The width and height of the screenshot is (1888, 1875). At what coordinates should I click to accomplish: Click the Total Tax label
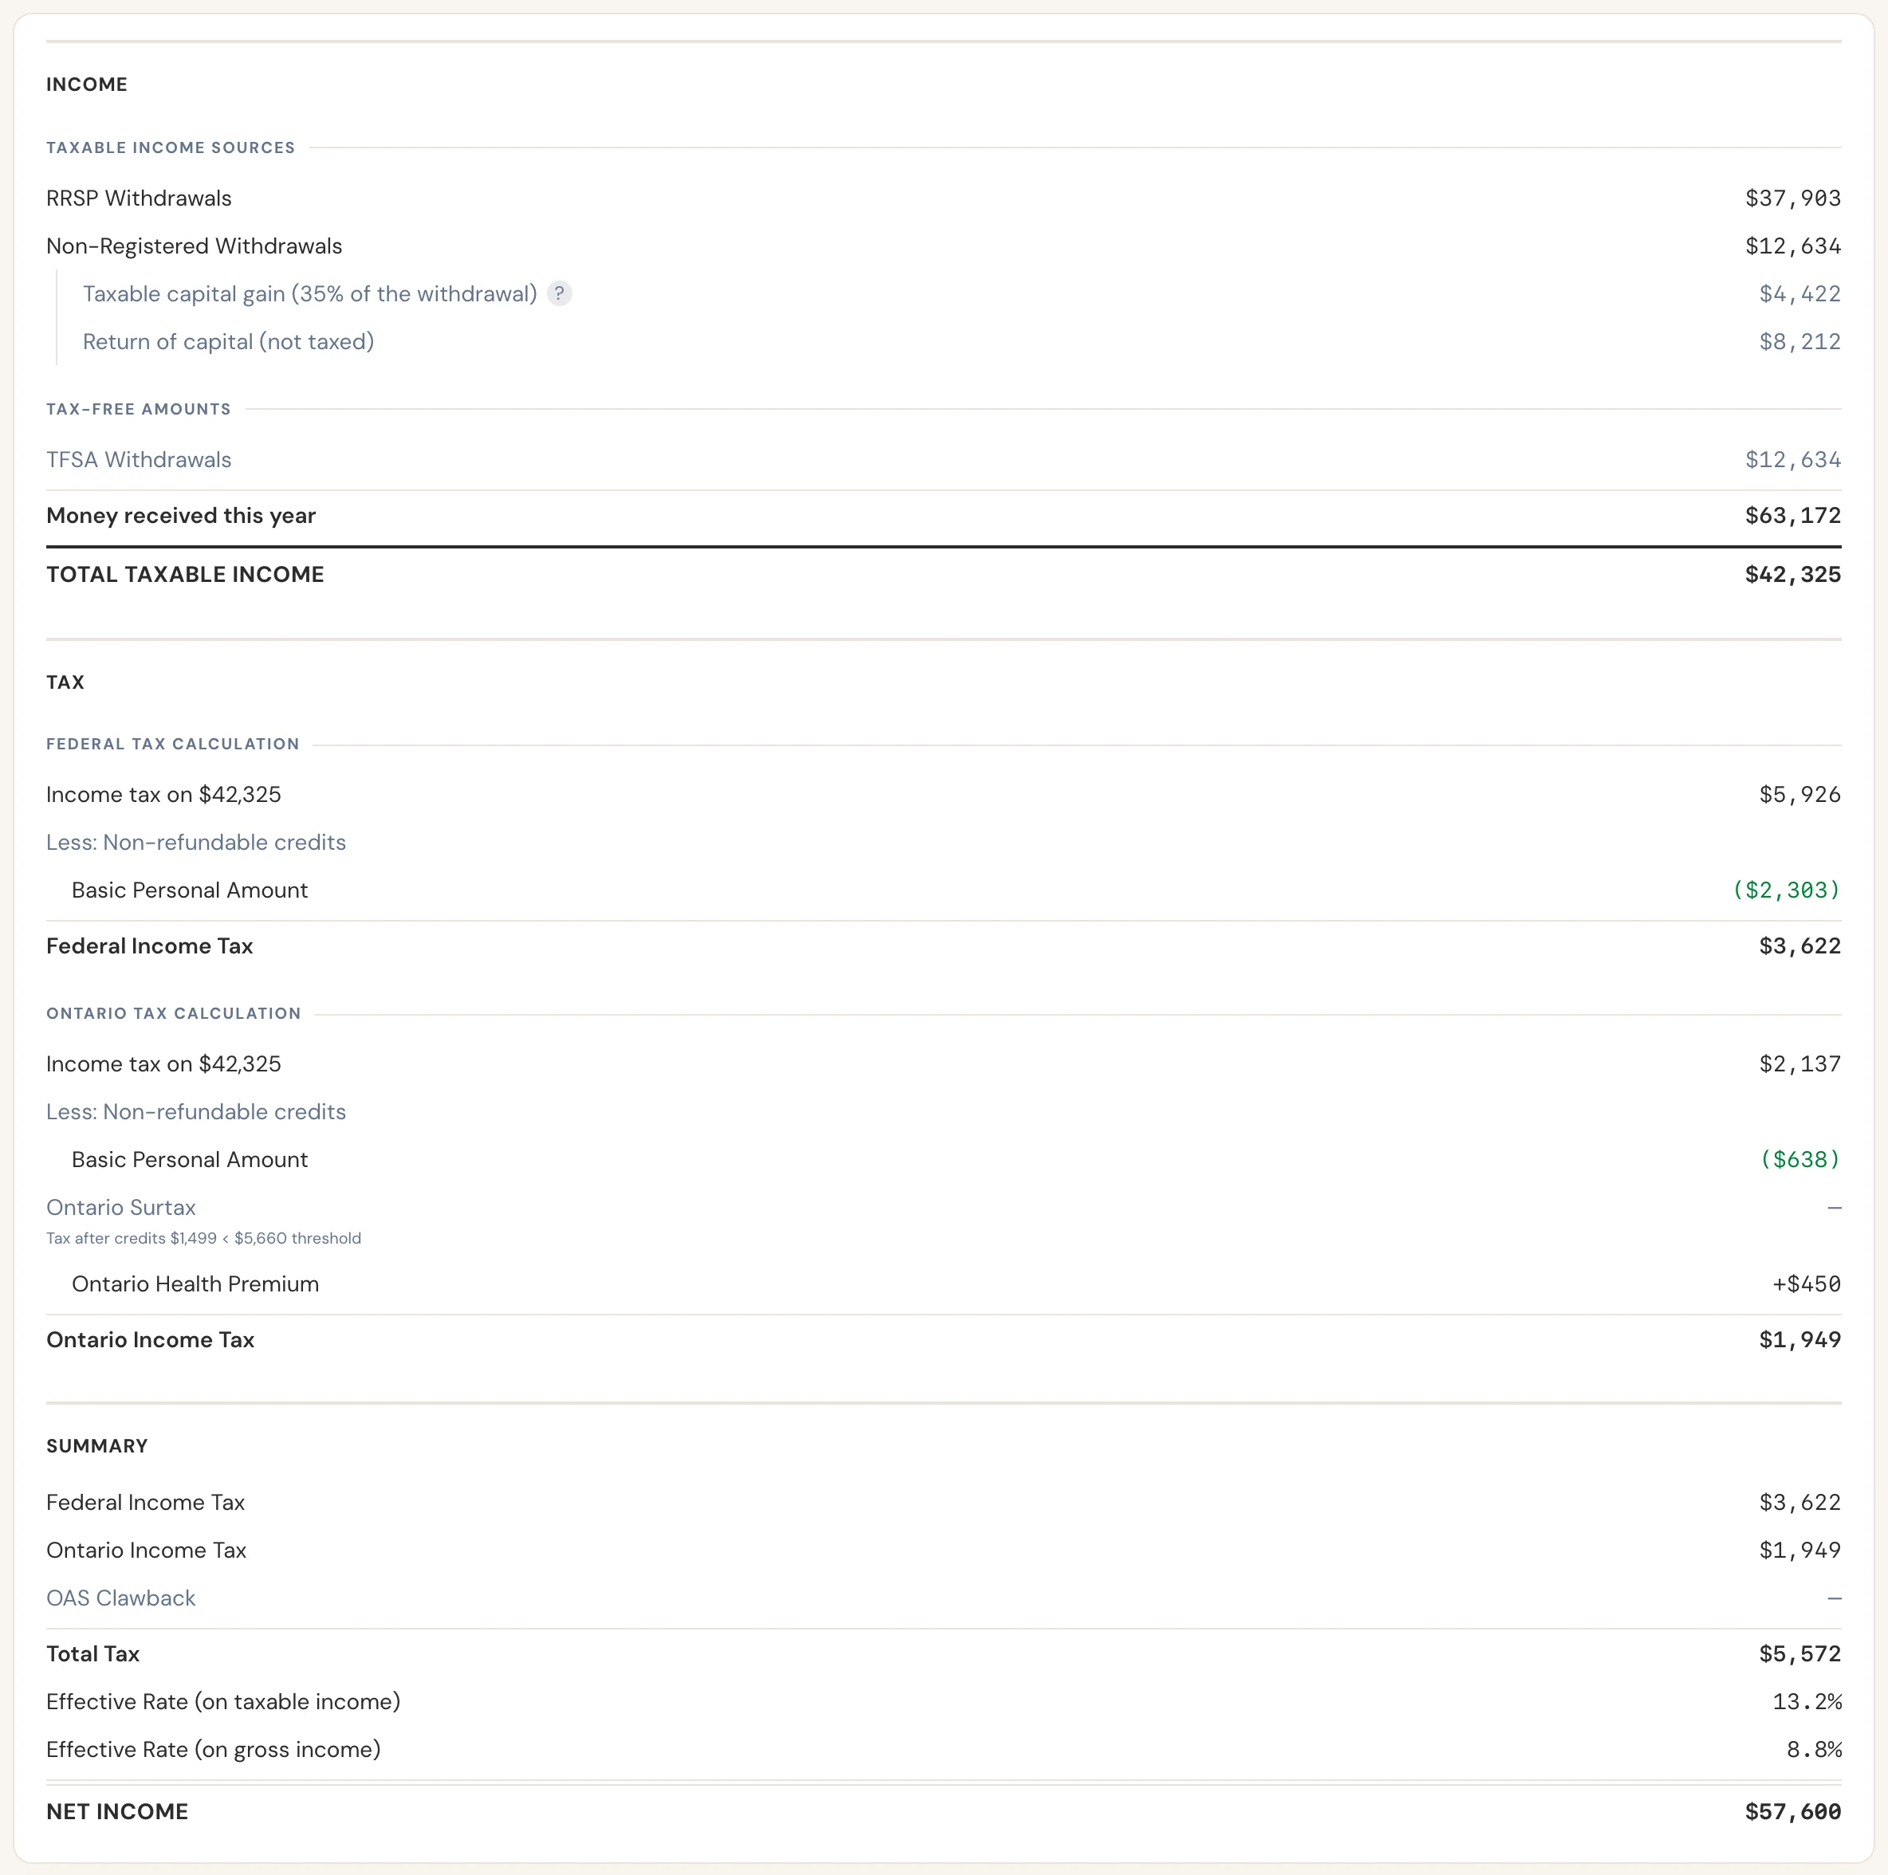tap(92, 1654)
